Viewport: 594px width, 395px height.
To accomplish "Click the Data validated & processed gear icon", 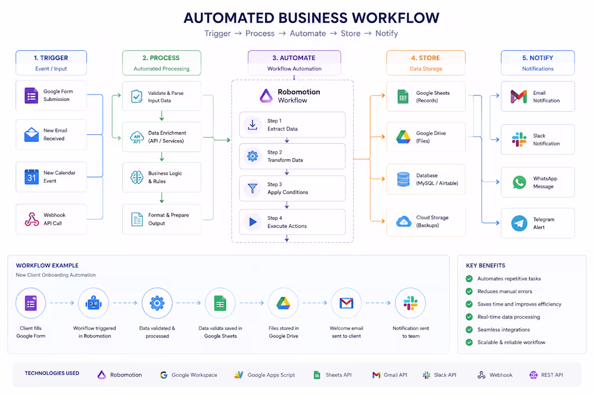I will pyautogui.click(x=157, y=303).
